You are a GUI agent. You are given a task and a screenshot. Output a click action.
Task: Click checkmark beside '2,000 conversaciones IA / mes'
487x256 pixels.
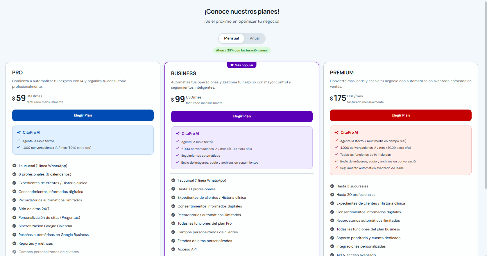click(x=178, y=148)
